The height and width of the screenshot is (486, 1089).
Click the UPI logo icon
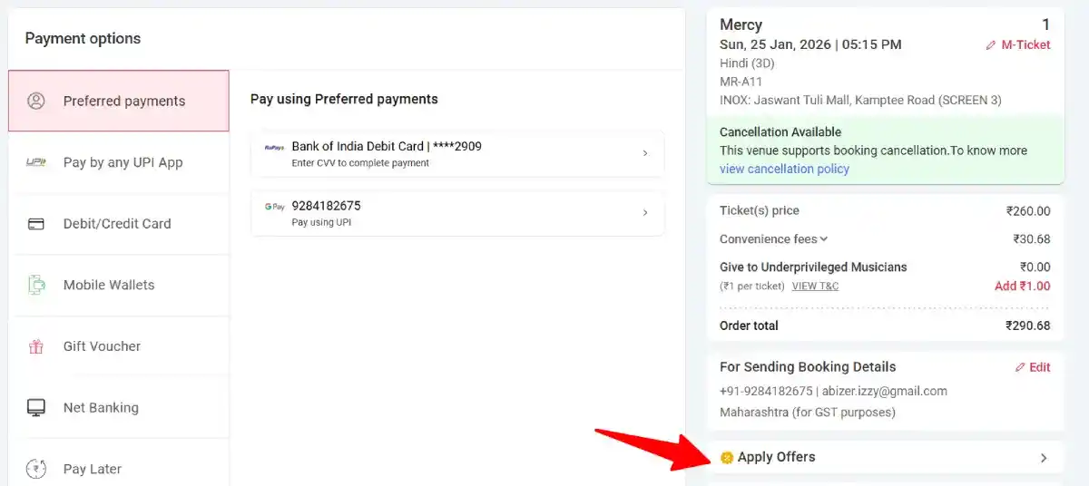coord(36,162)
